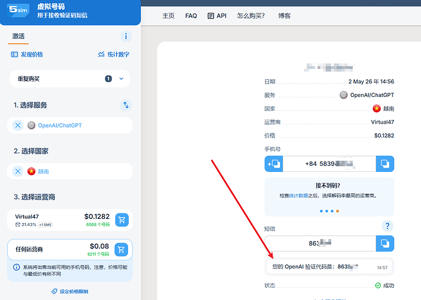Click the $0.1282 price value in details
The image size is (421, 300).
pyautogui.click(x=384, y=135)
